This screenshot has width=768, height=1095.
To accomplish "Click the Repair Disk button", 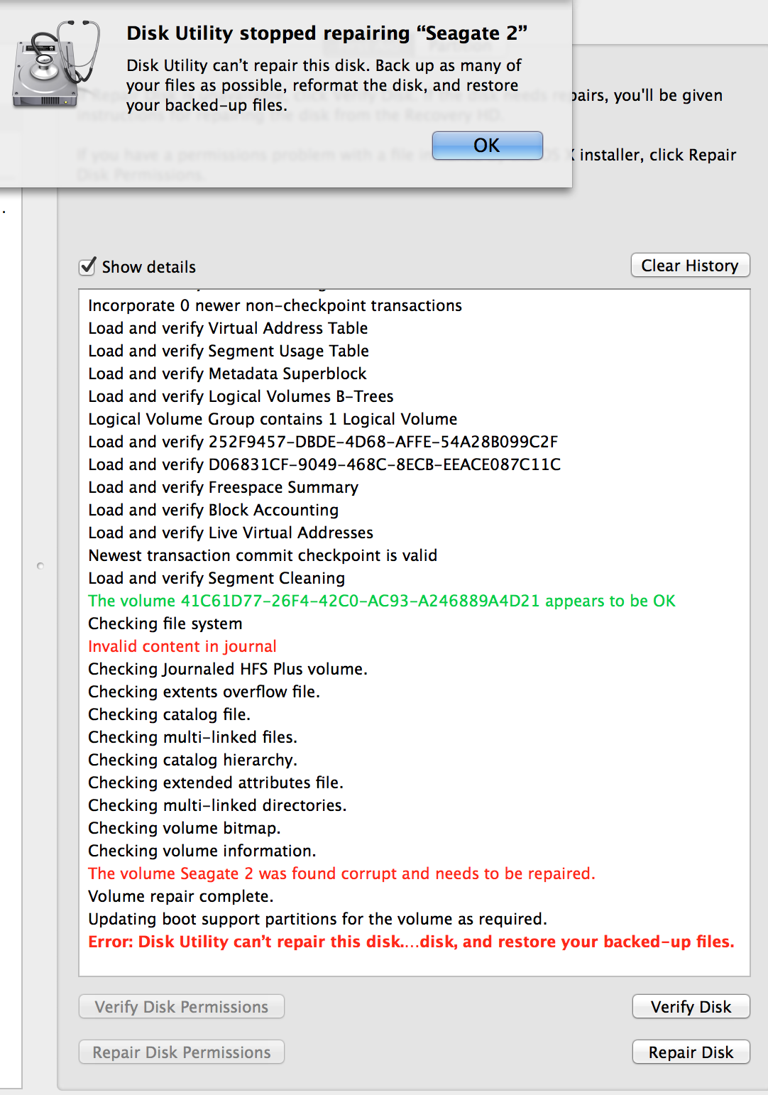I will [691, 1052].
